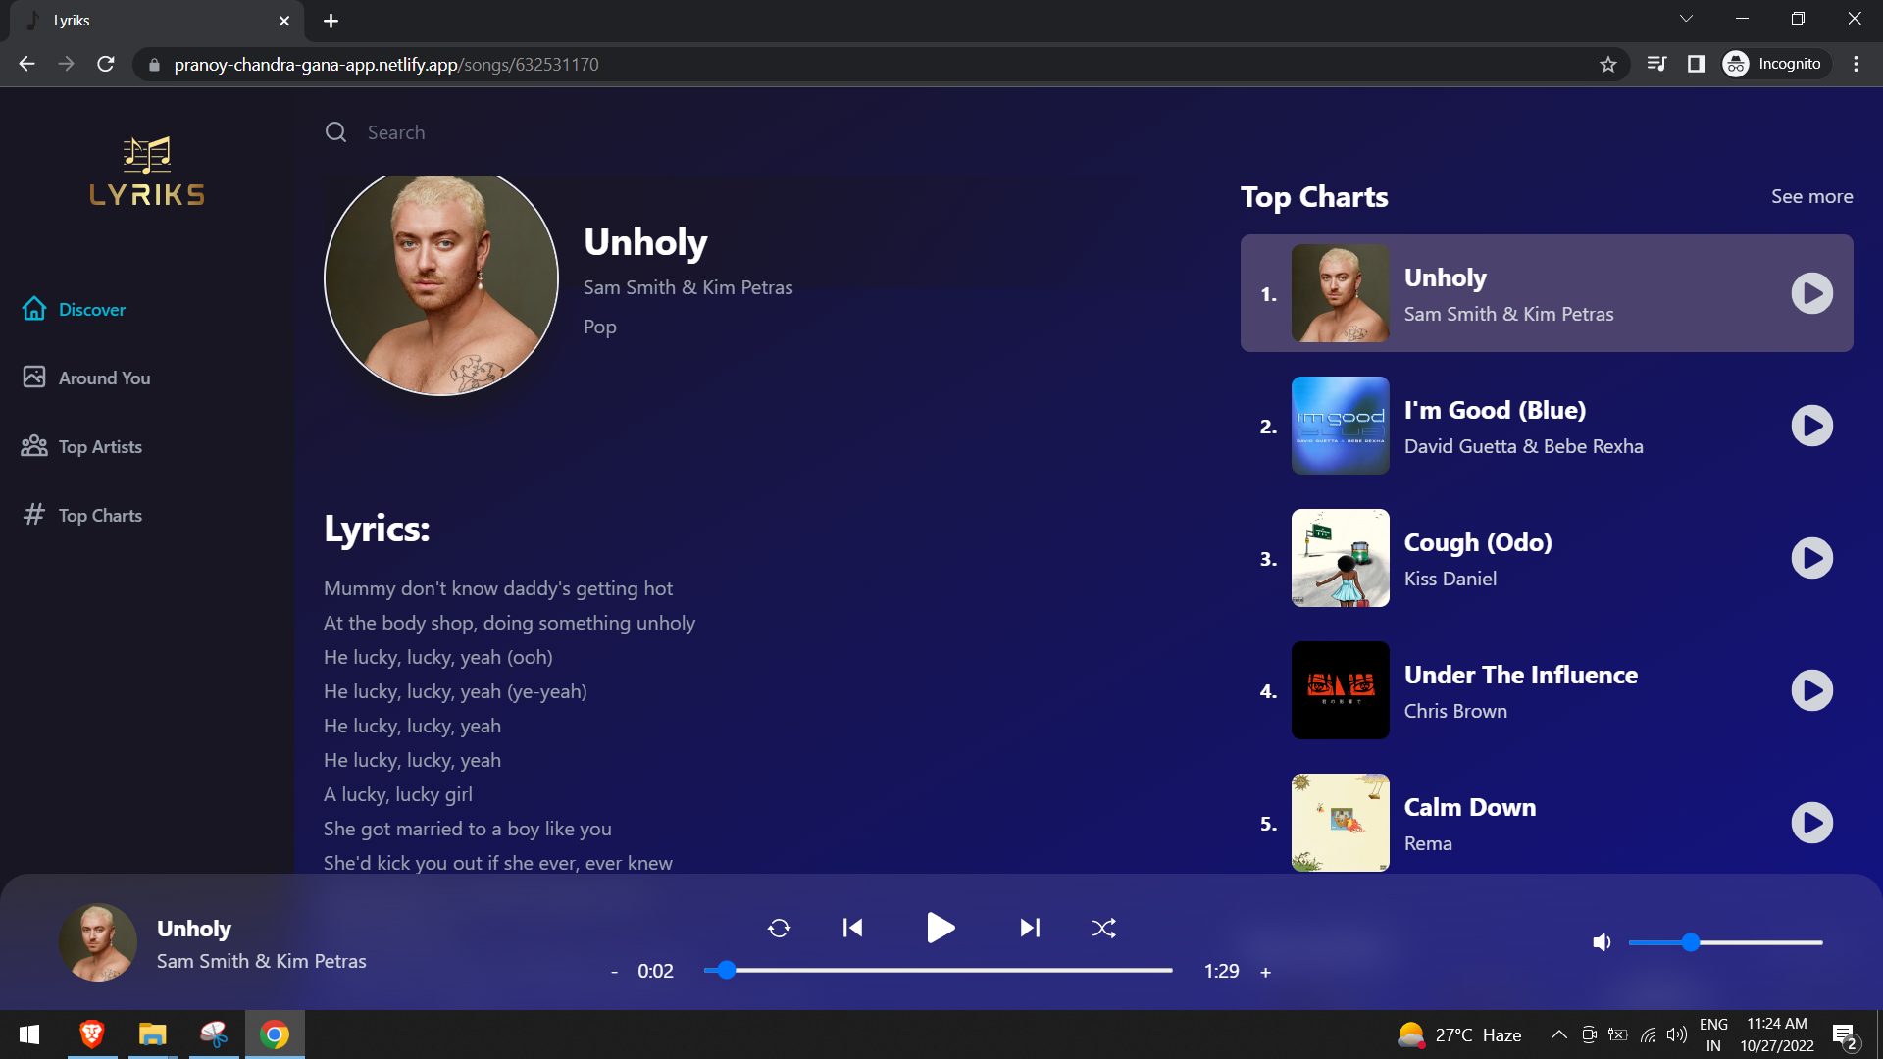Play I'm Good (Blue) from Top Charts

click(x=1811, y=426)
